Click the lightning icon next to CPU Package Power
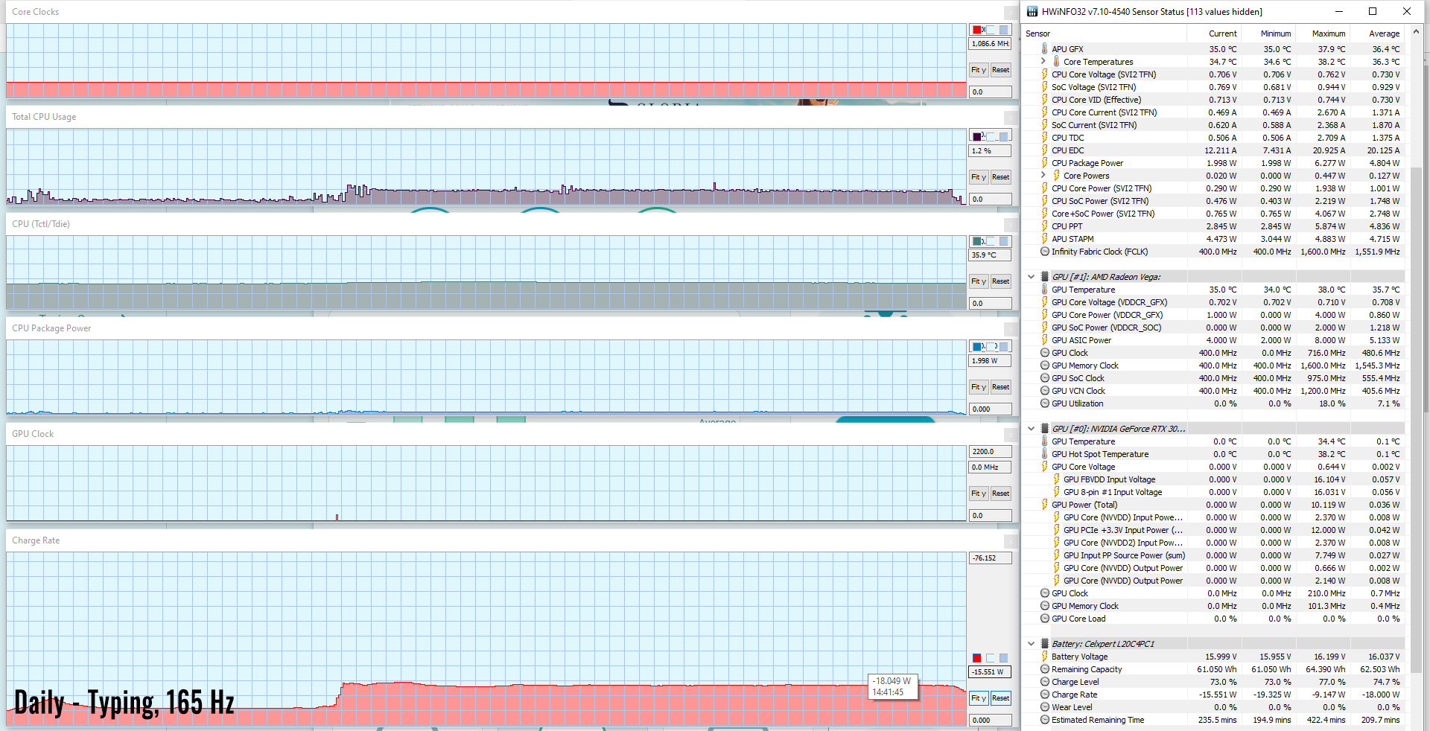 [x=1044, y=163]
